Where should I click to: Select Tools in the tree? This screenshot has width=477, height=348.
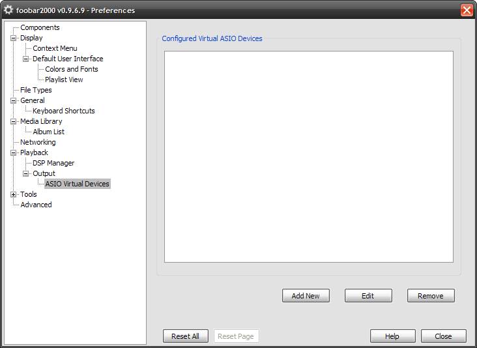click(28, 194)
